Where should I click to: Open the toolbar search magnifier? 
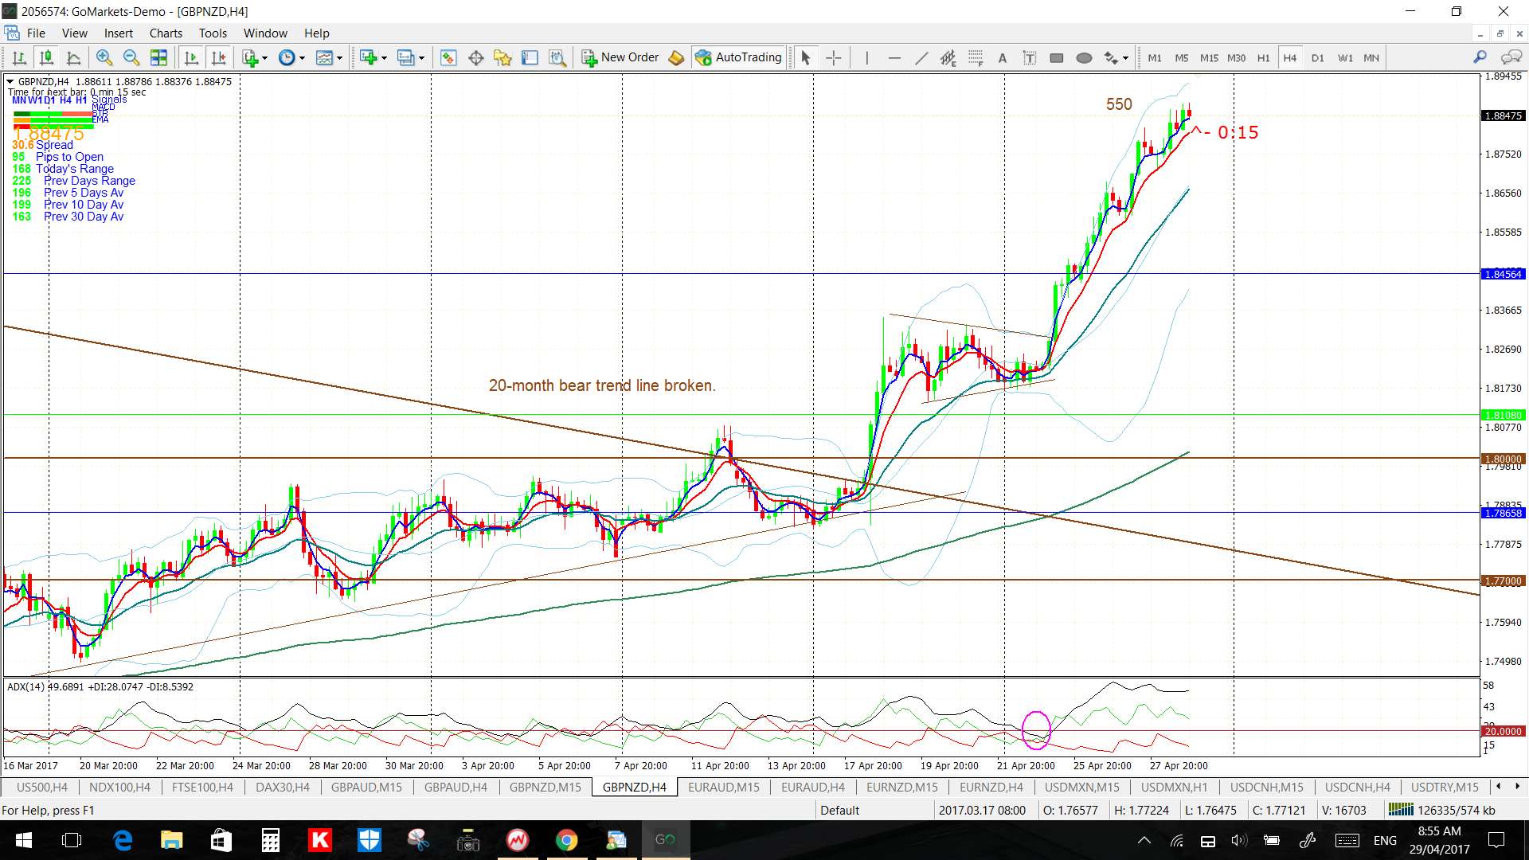coord(1480,57)
